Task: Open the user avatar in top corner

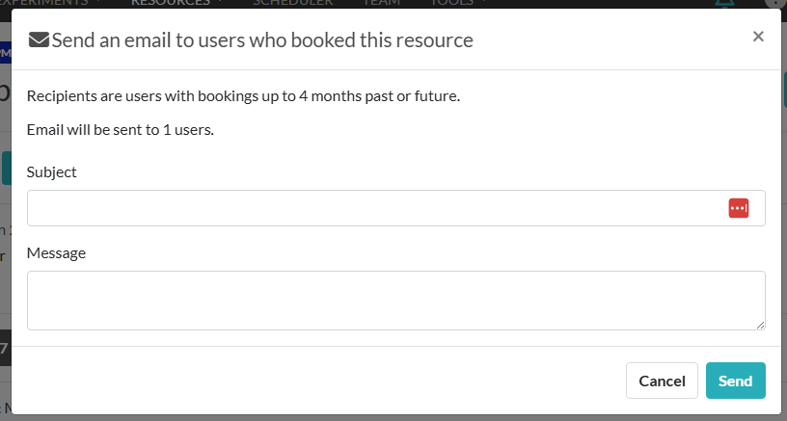Action: tap(774, 3)
